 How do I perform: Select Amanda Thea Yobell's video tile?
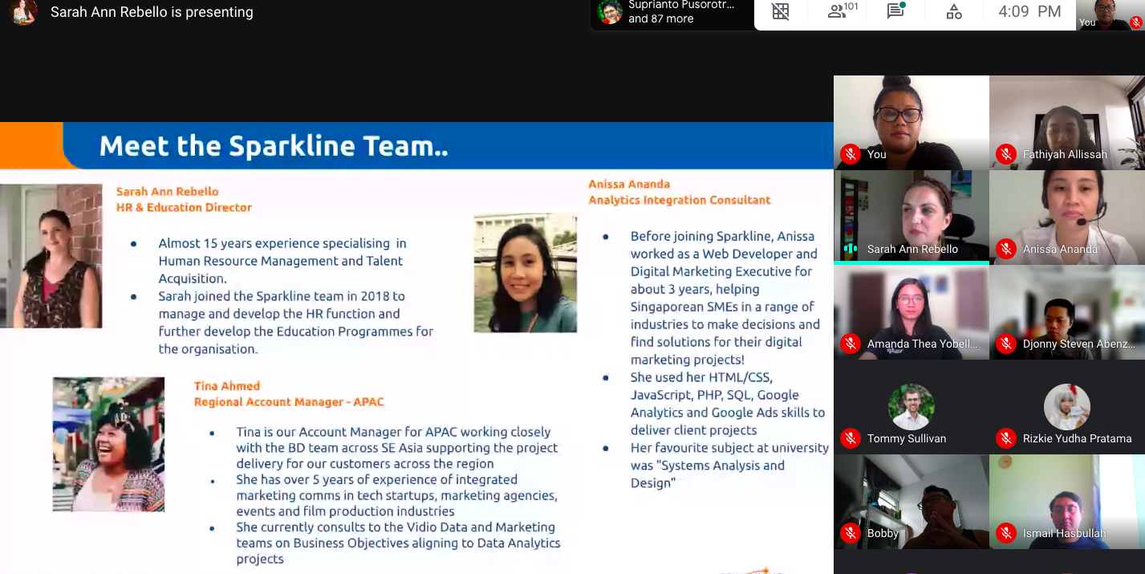pos(912,312)
